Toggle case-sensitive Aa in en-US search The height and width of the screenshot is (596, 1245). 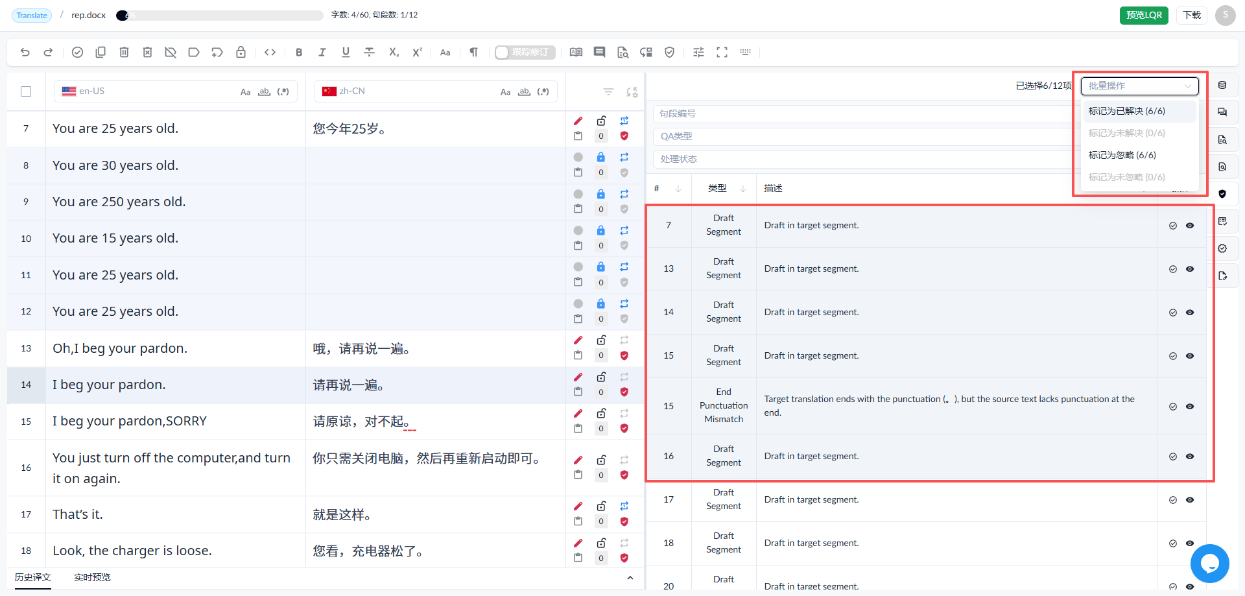click(245, 92)
